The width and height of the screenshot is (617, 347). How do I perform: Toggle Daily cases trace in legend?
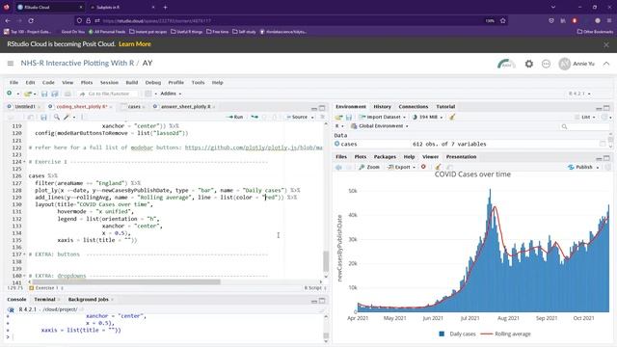457,334
